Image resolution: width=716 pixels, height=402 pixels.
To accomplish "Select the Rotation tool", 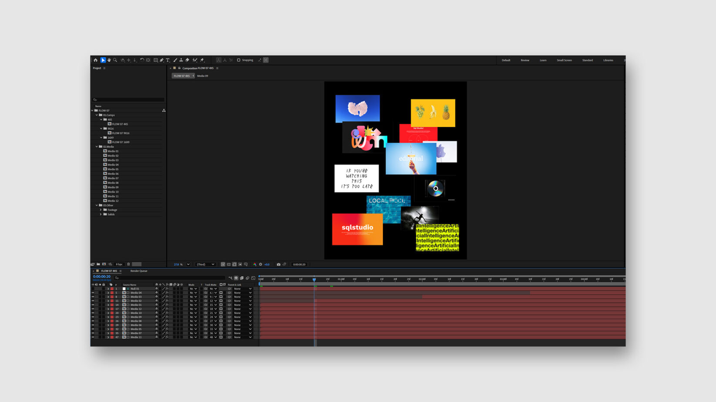I will click(x=142, y=60).
